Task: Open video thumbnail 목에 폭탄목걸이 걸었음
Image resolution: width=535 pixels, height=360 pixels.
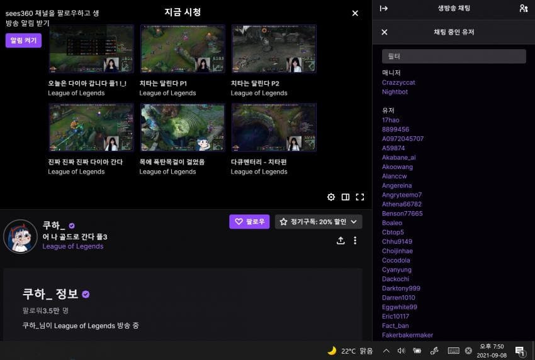Action: [183, 128]
